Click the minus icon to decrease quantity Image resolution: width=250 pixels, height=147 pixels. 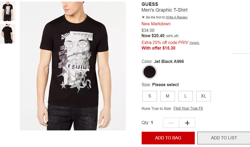pyautogui.click(x=171, y=123)
